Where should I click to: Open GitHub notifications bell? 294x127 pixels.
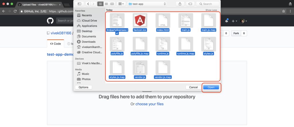point(227,21)
